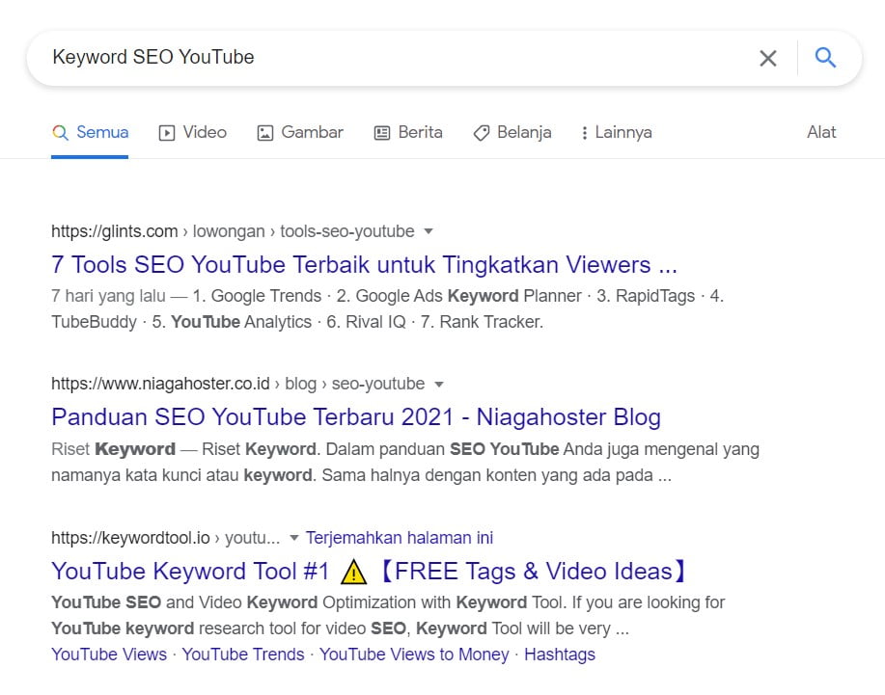Click the Gambar tab image icon
The image size is (885, 695).
pos(265,133)
